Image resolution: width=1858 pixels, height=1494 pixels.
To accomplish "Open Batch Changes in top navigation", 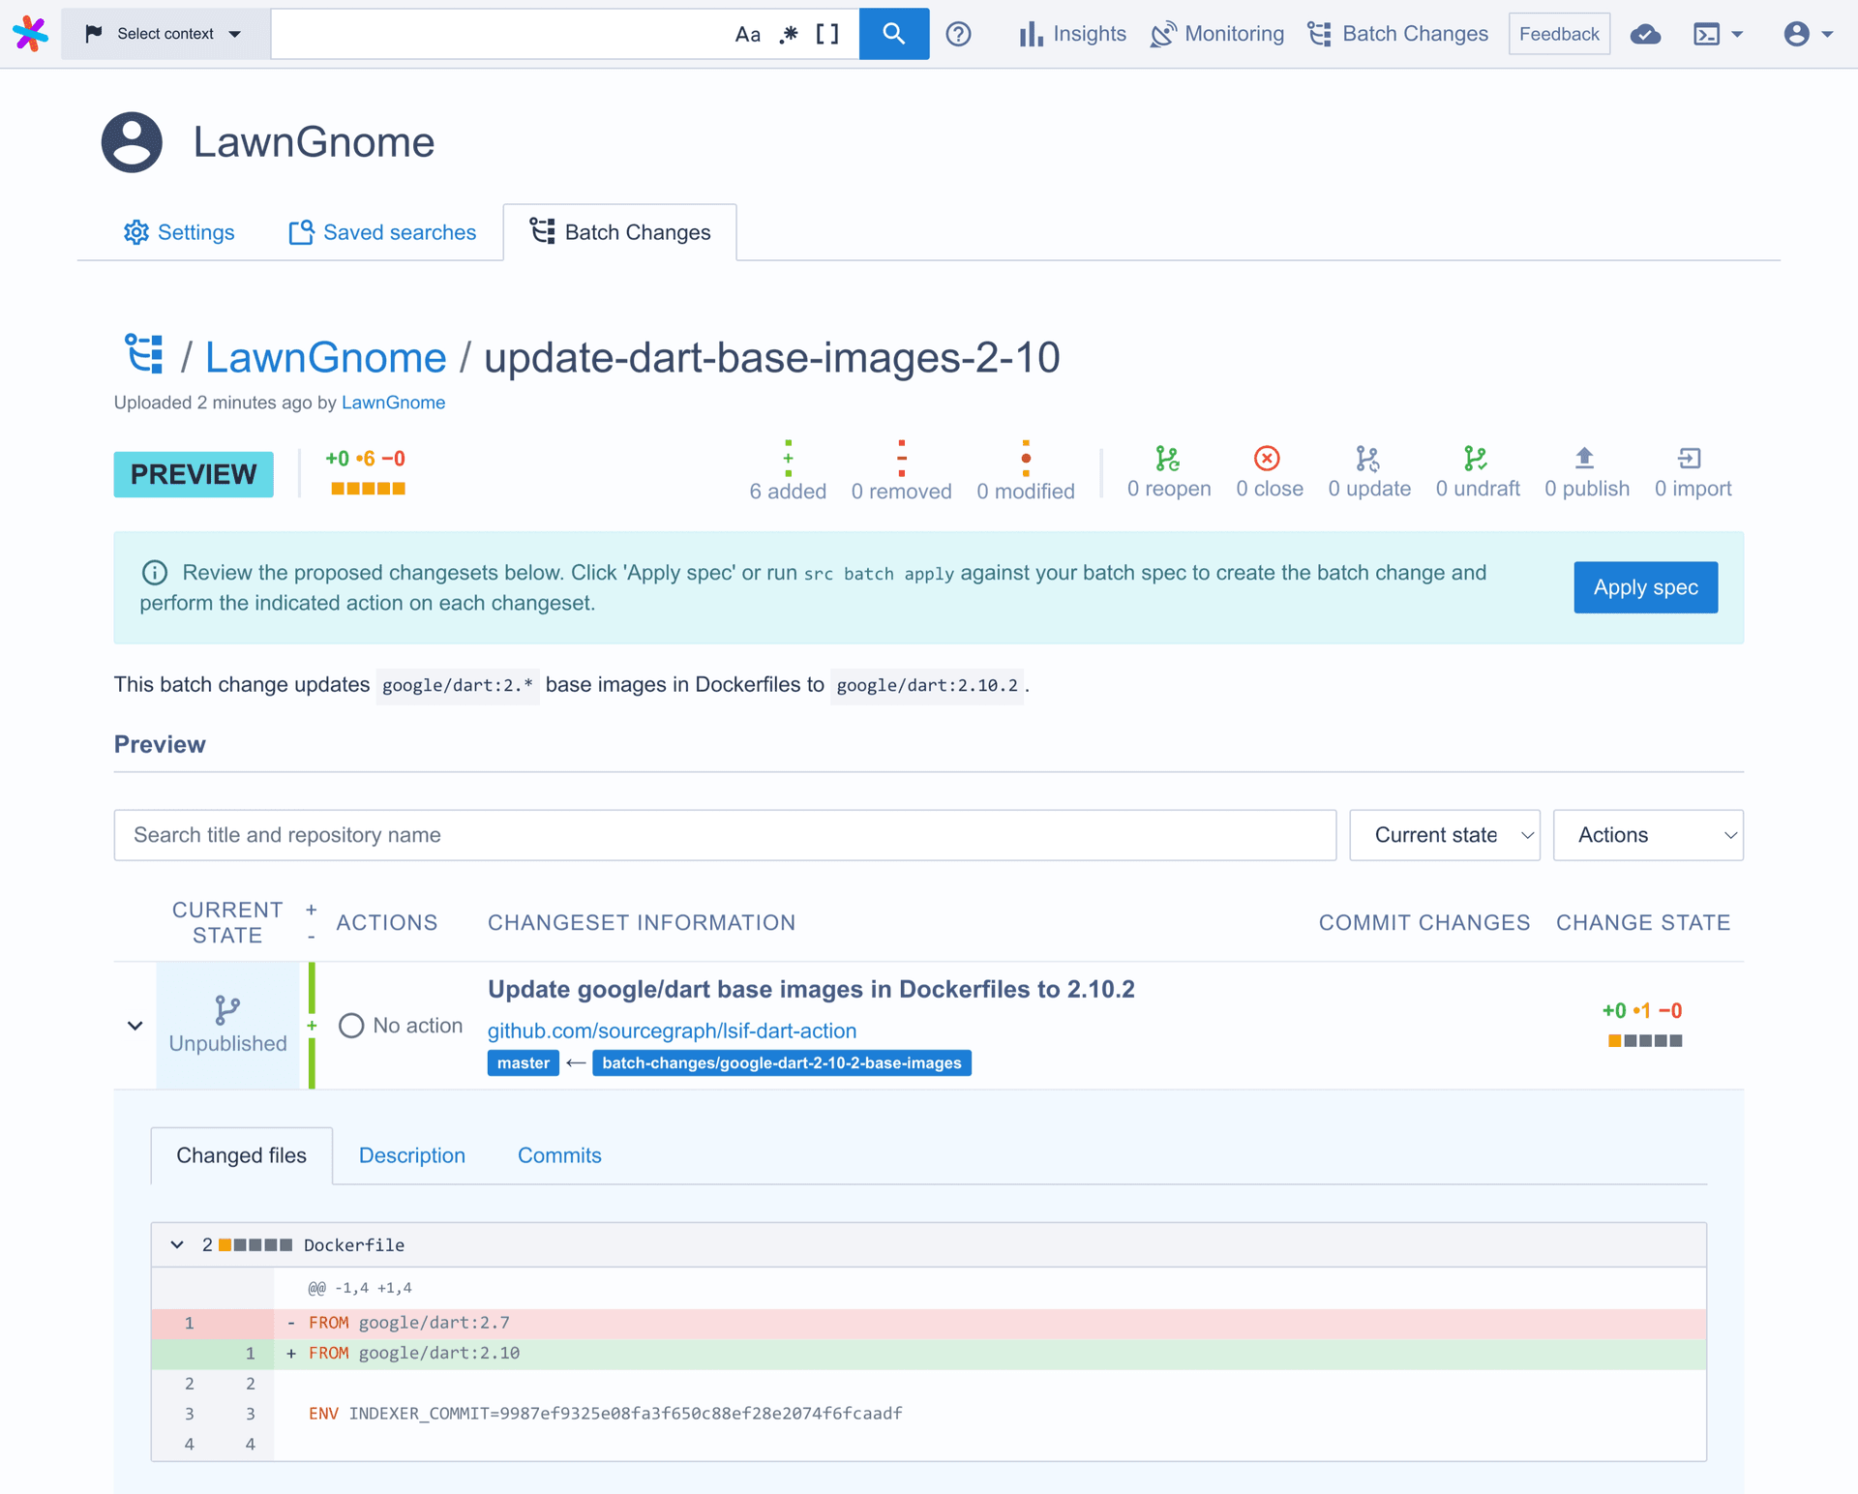I will (x=1398, y=34).
